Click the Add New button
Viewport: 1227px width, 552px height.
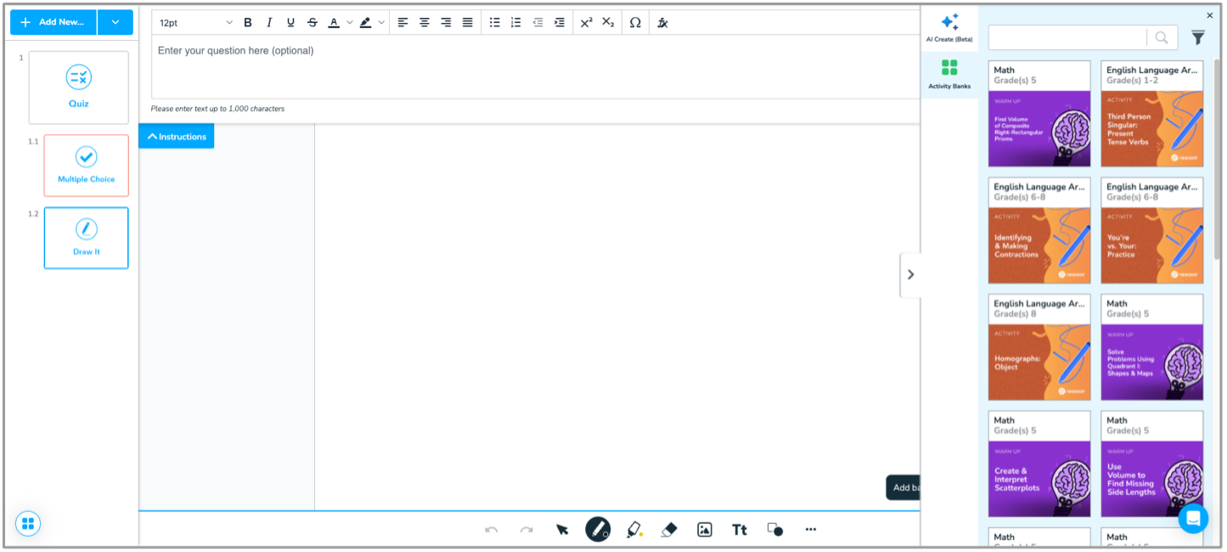pyautogui.click(x=53, y=22)
